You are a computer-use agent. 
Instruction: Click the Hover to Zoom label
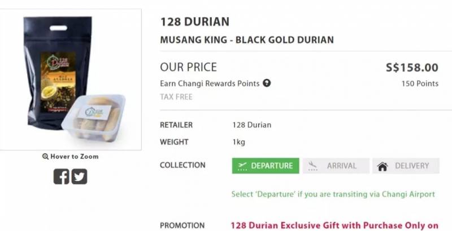tap(74, 157)
